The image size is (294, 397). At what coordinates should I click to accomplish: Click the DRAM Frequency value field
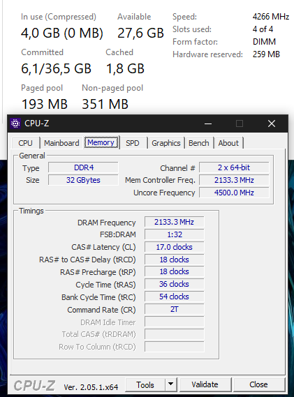click(x=174, y=222)
